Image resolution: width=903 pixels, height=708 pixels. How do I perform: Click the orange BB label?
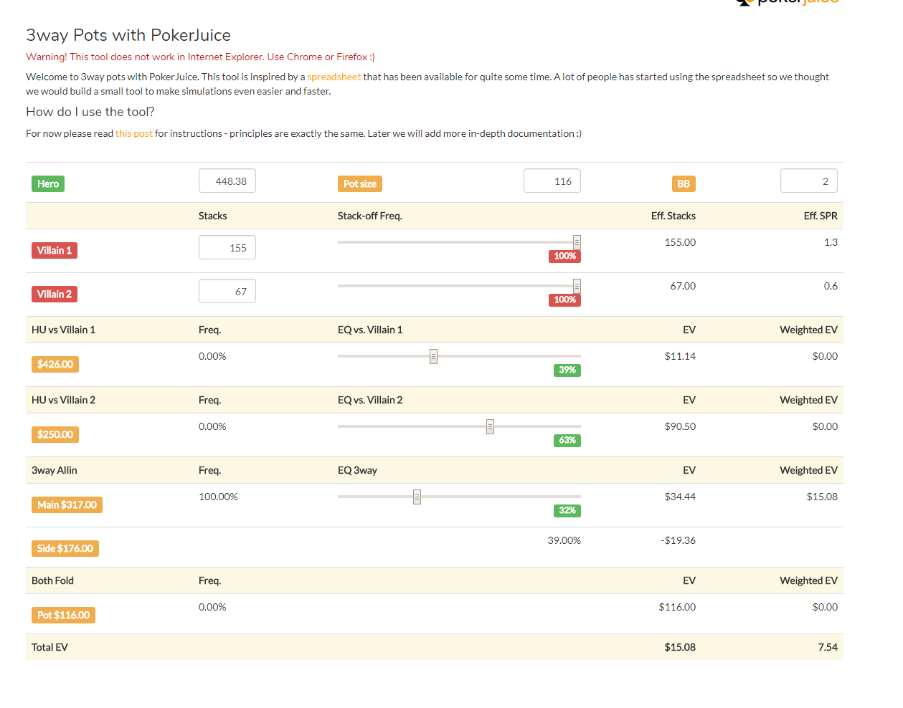point(684,184)
